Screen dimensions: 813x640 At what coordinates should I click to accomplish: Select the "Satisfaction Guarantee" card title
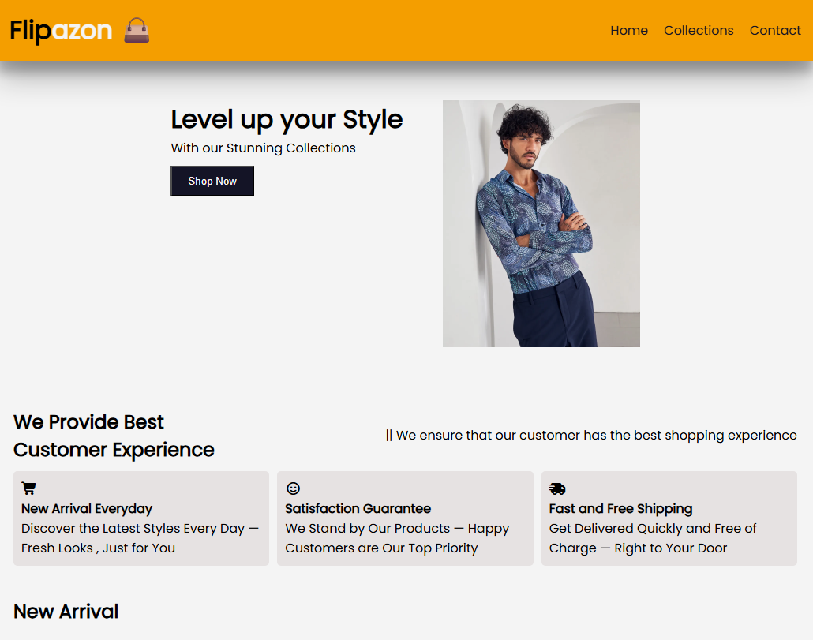(x=358, y=509)
